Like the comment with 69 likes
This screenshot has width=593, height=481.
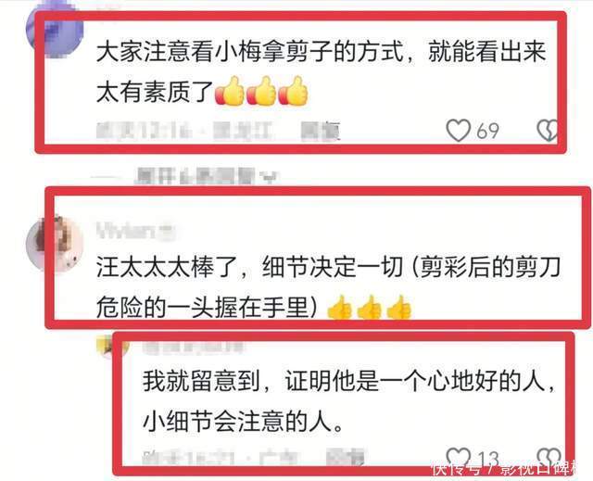(458, 131)
